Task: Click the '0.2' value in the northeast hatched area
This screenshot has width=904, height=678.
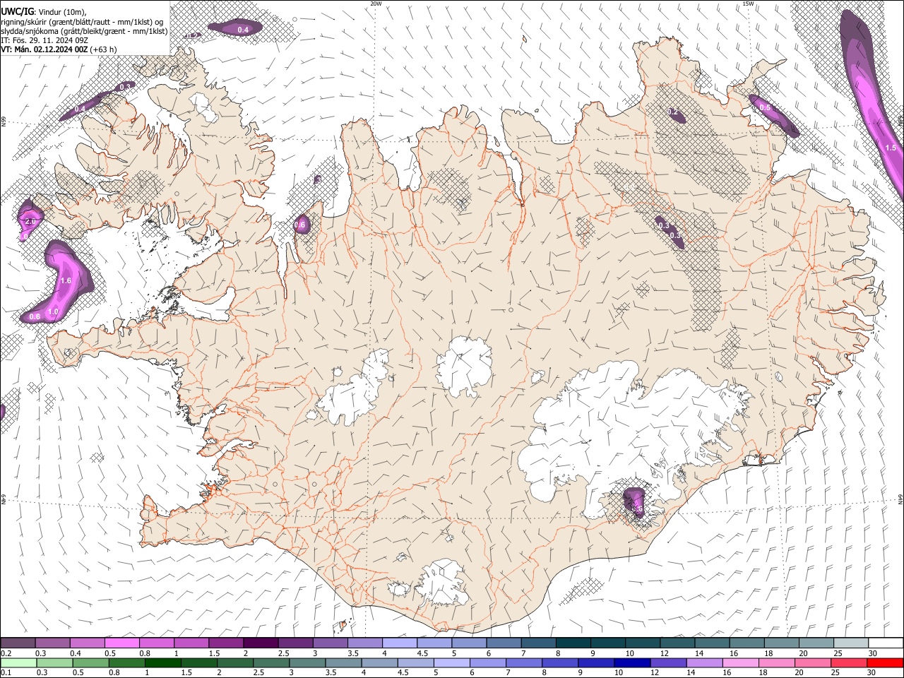Action: point(672,112)
